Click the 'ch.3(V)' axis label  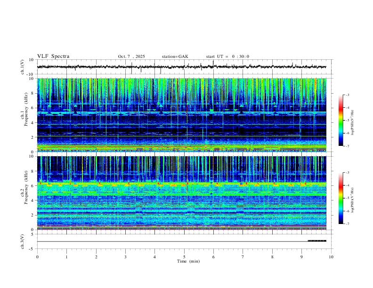point(23,241)
